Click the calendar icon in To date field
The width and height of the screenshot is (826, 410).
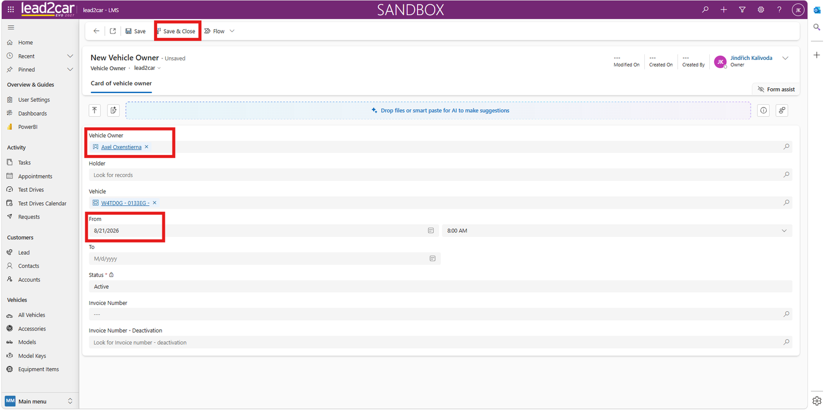click(x=433, y=259)
